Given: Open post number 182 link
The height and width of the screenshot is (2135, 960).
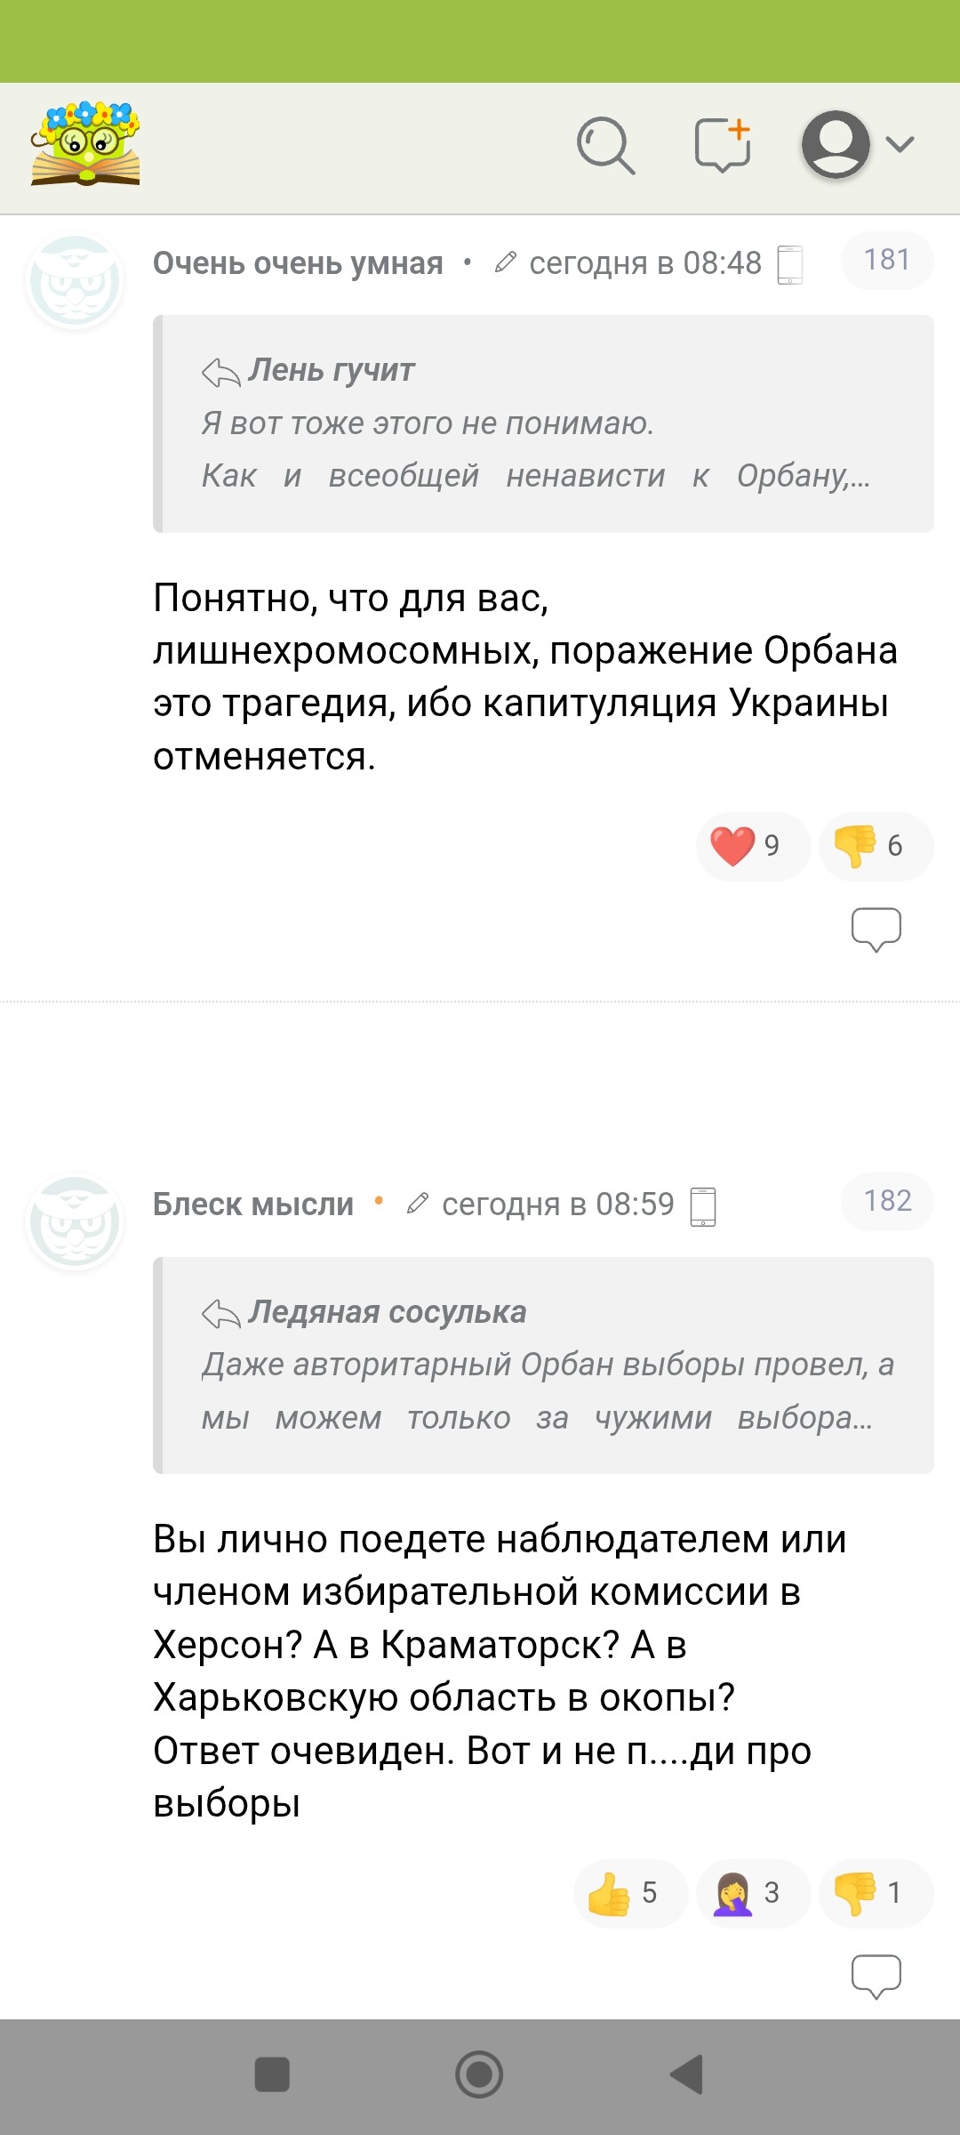Looking at the screenshot, I should coord(886,1201).
